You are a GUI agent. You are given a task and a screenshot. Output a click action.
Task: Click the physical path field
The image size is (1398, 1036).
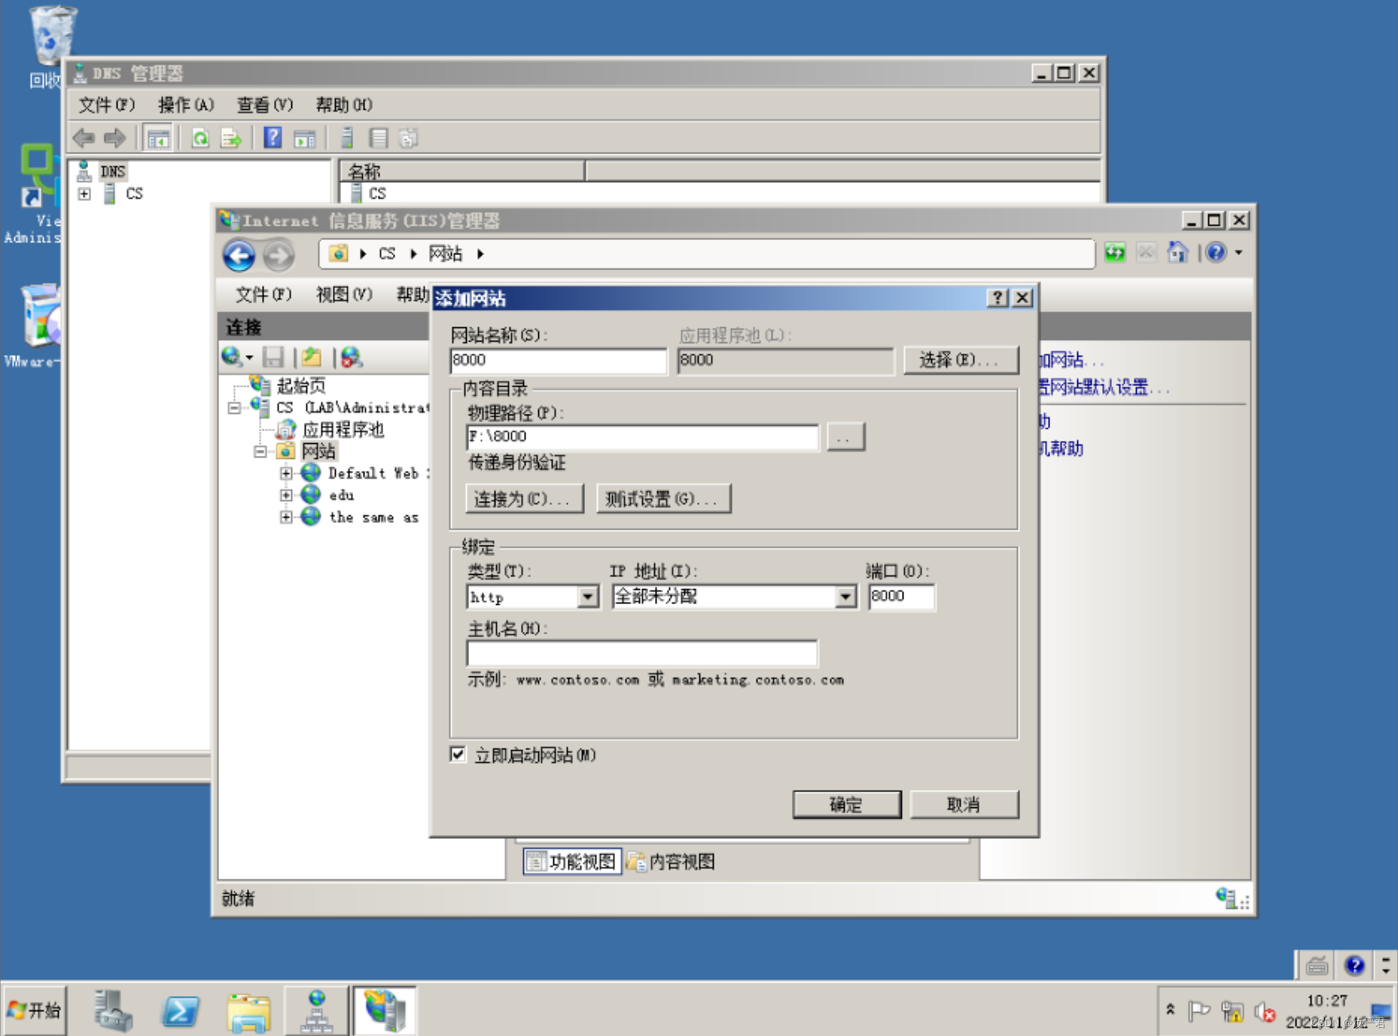(x=642, y=436)
